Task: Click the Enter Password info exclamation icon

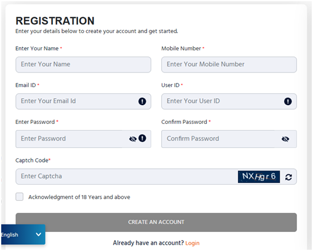Action: (142, 138)
